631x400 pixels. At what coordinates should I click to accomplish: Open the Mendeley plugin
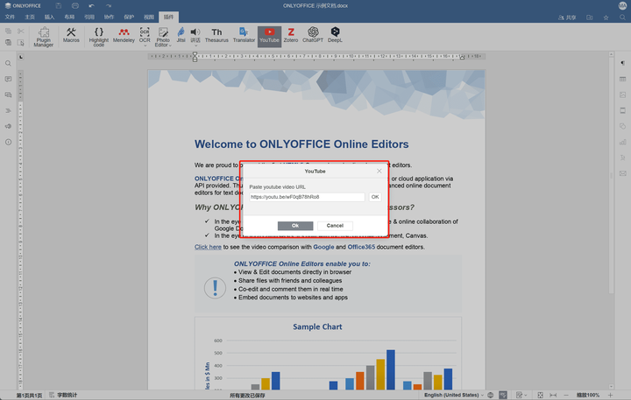[124, 35]
